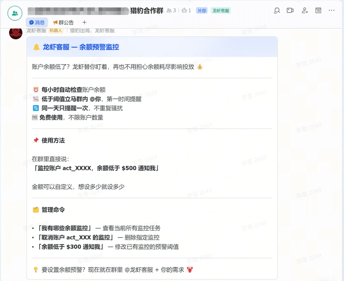Click the money bag emoji
This screenshot has width=344, height=281.
coord(200,67)
